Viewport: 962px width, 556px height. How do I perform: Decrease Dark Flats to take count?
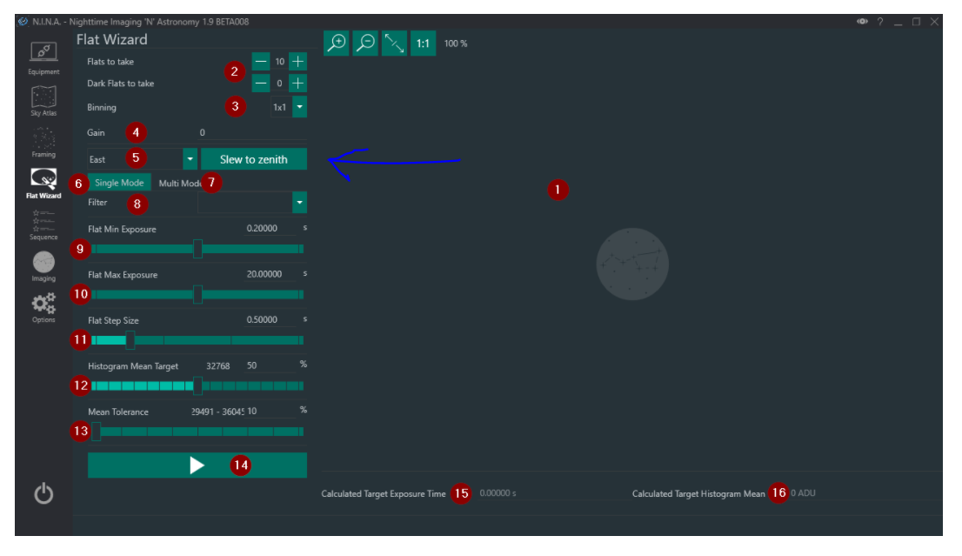261,83
